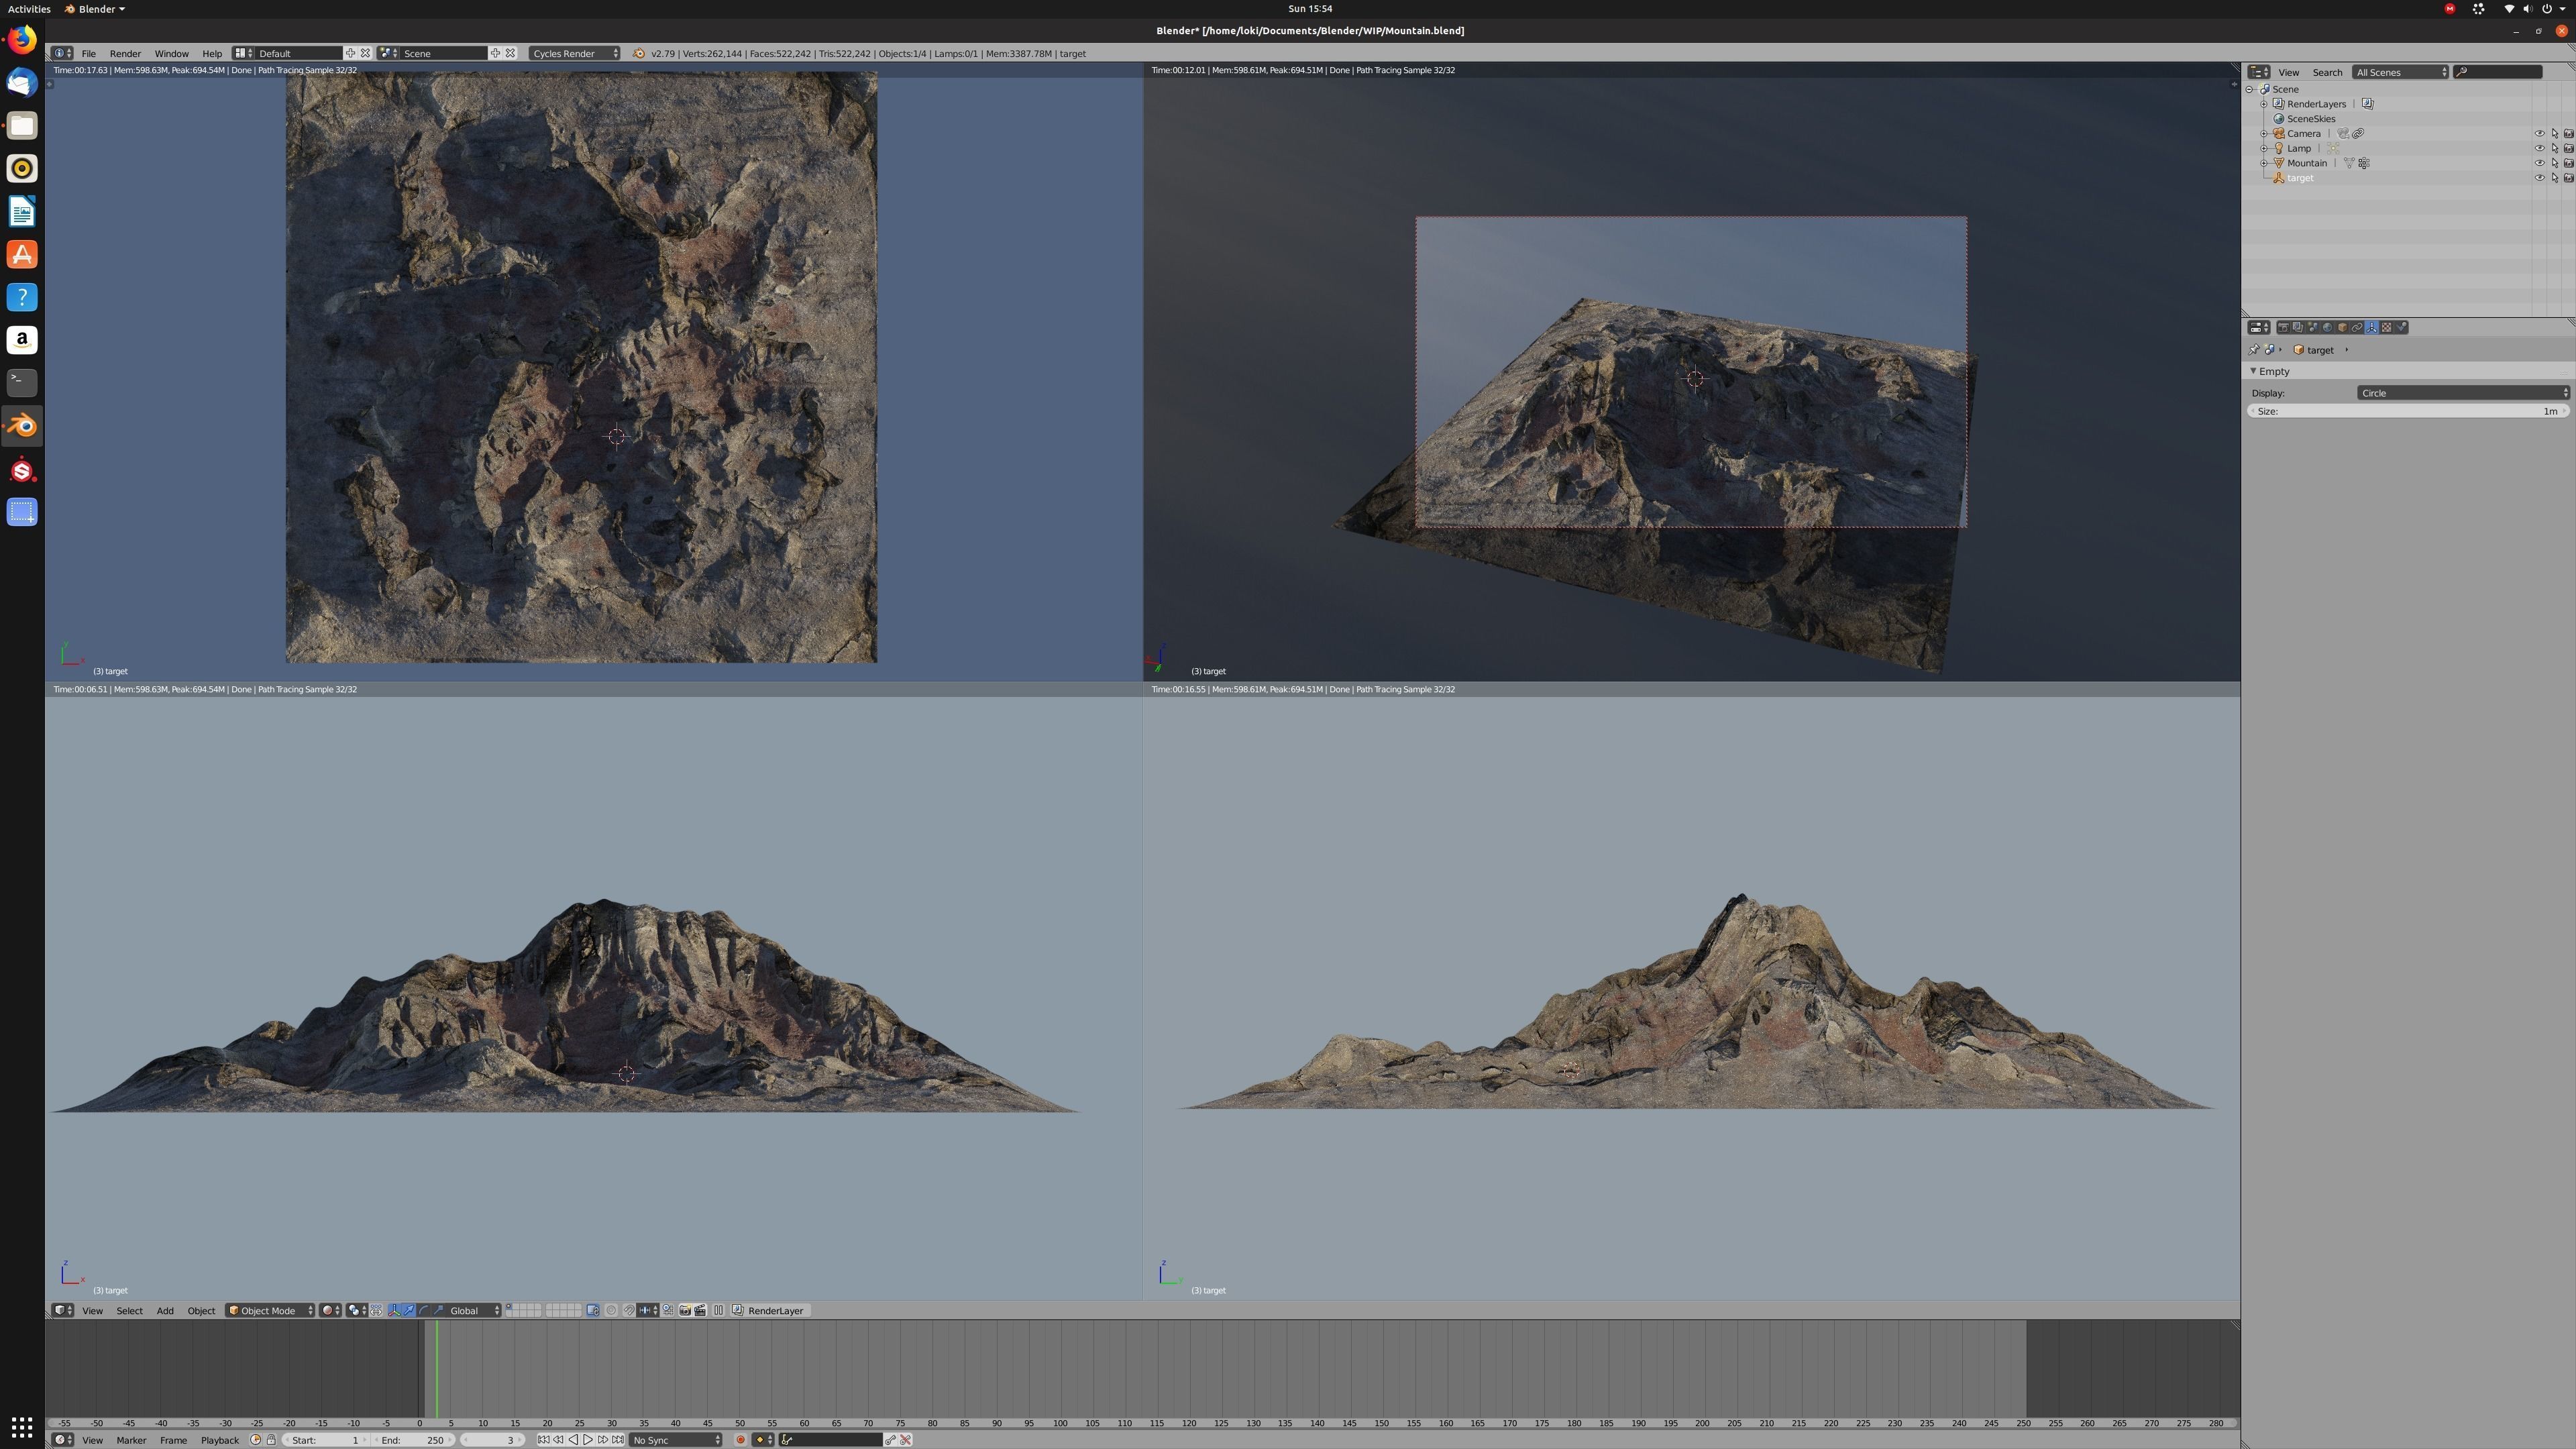Jump to the end frame
Screen dimensions: 2576x1449
tap(618, 1440)
